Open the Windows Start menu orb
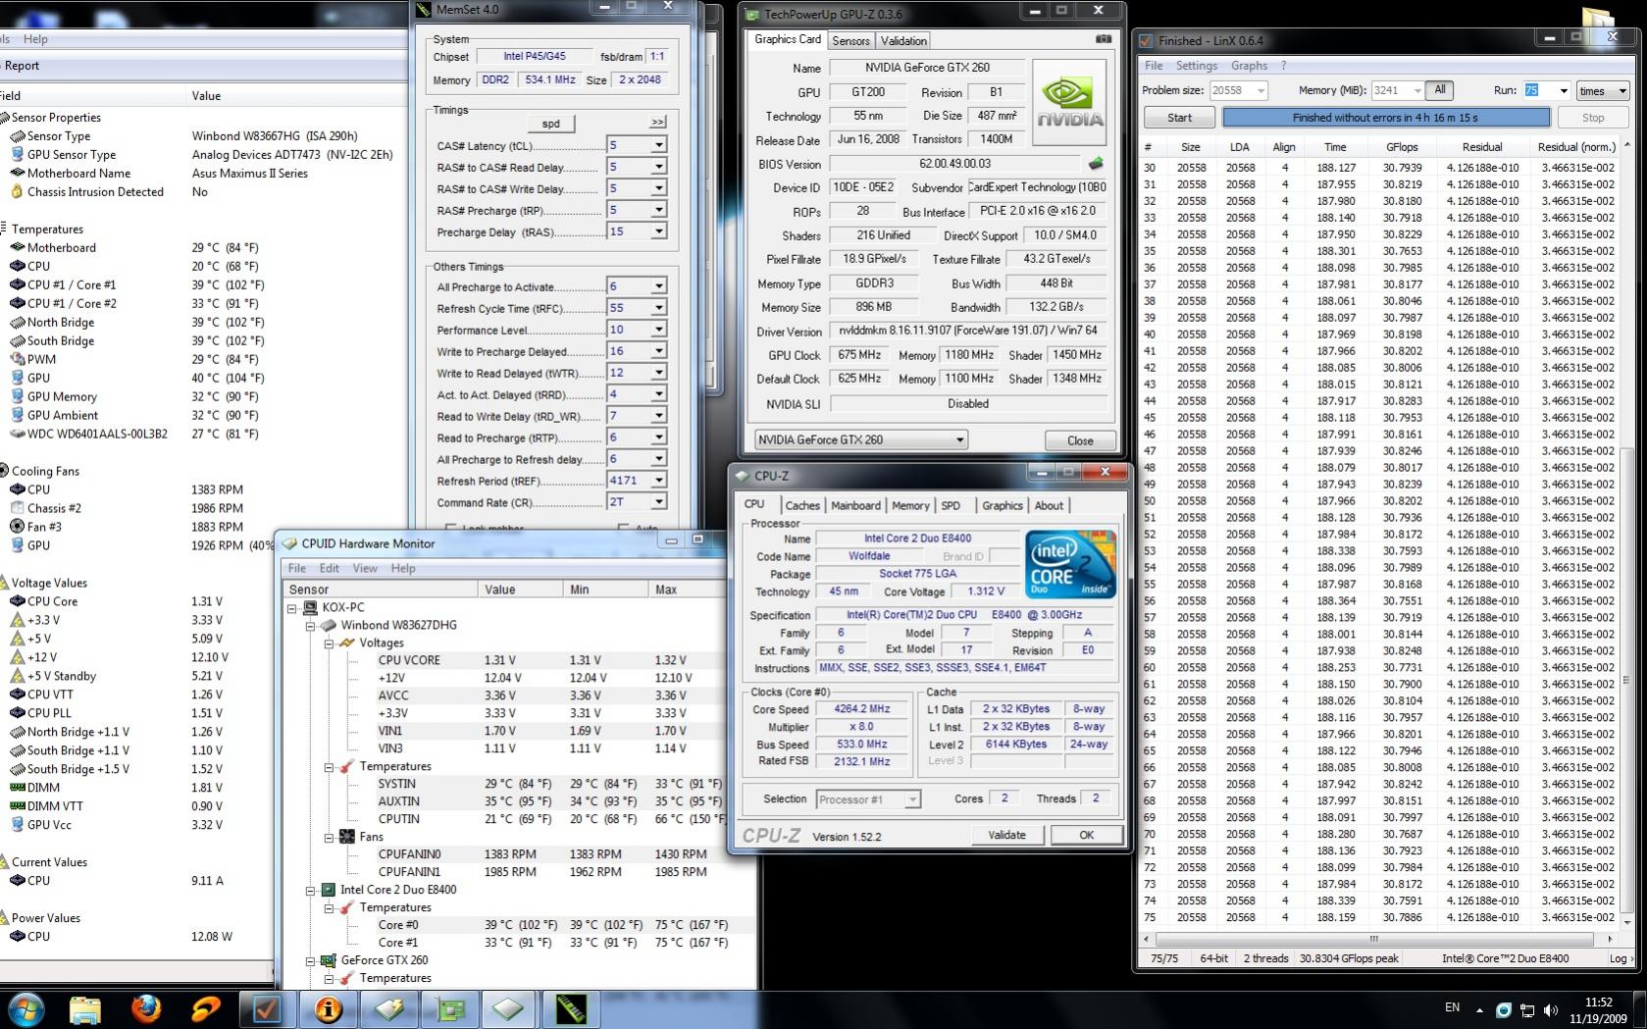1647x1029 pixels. click(x=25, y=1008)
